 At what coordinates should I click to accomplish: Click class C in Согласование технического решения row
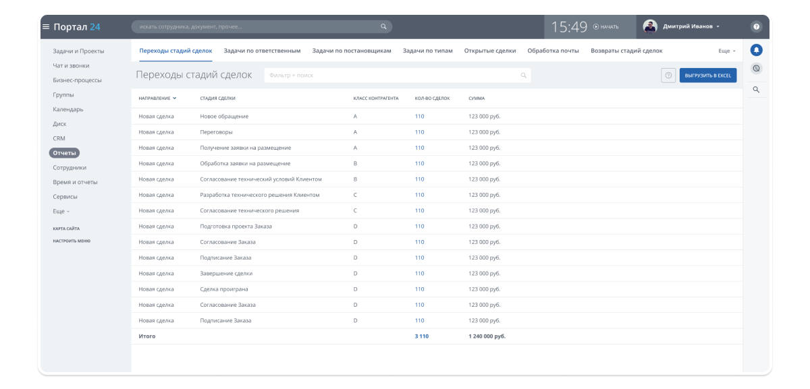tap(355, 210)
